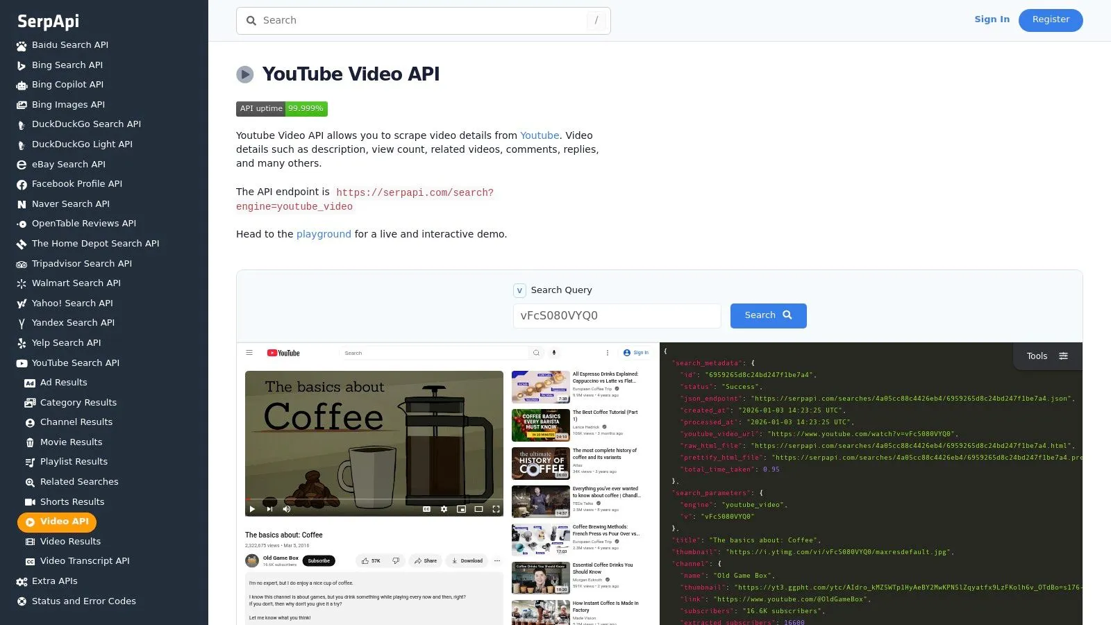
Task: Follow the playground link
Action: pyautogui.click(x=324, y=235)
